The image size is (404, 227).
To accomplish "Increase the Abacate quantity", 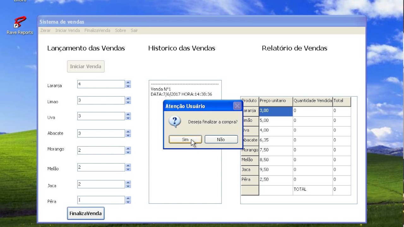I will 128,132.
